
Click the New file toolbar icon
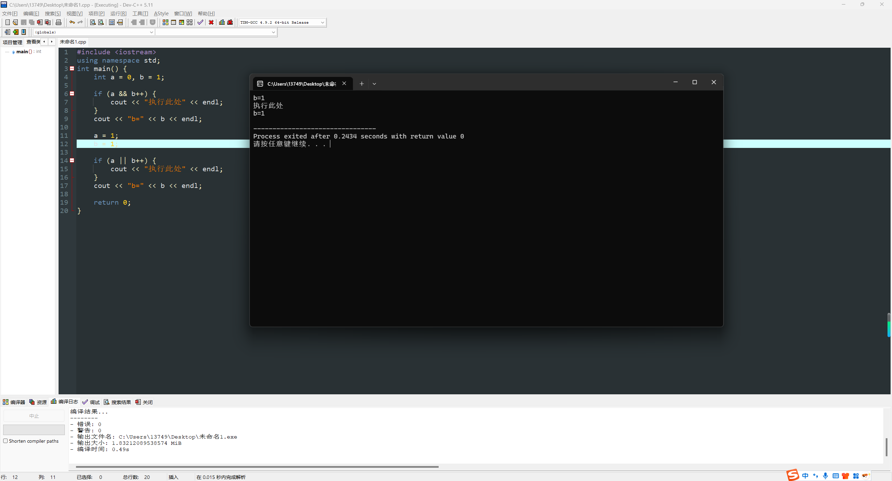click(x=7, y=22)
